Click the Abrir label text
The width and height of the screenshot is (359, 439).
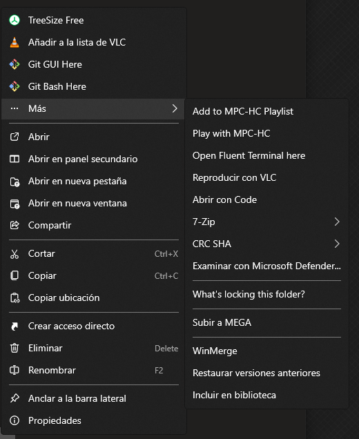[x=39, y=137]
